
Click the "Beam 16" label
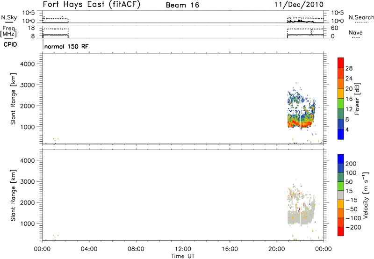click(x=182, y=5)
